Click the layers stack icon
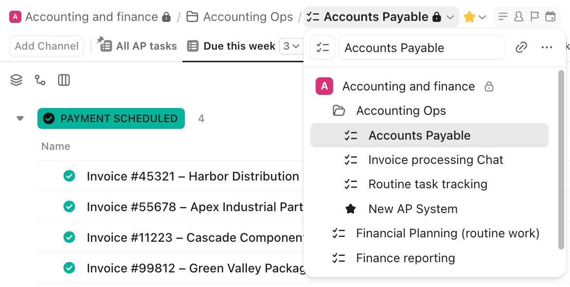 (x=17, y=80)
